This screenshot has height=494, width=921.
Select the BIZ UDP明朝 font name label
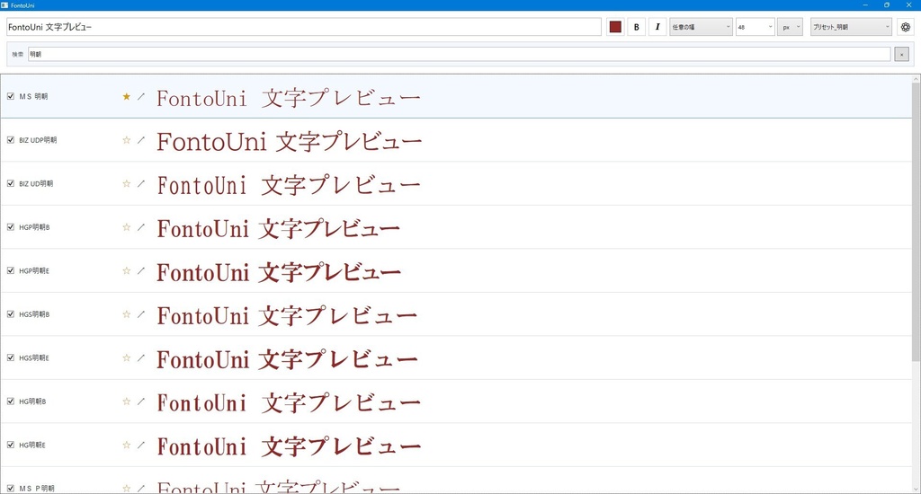coord(38,139)
